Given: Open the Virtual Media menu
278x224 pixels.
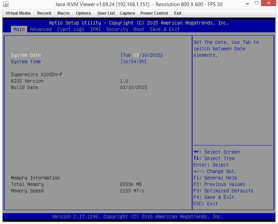Looking at the screenshot, I should pos(18,13).
